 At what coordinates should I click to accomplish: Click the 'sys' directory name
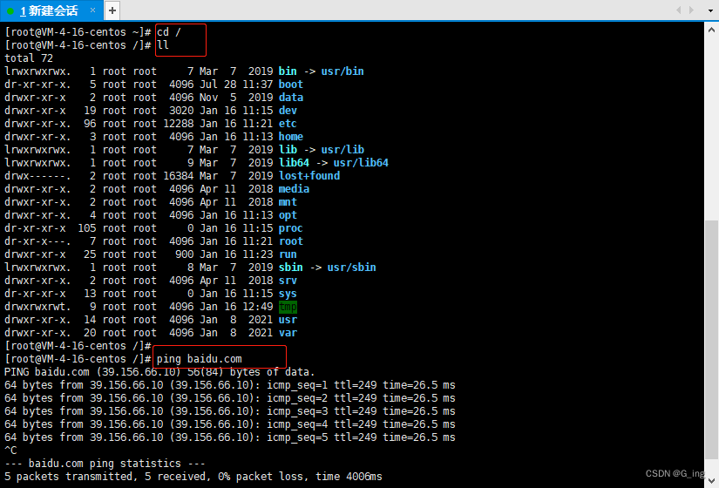click(x=288, y=294)
